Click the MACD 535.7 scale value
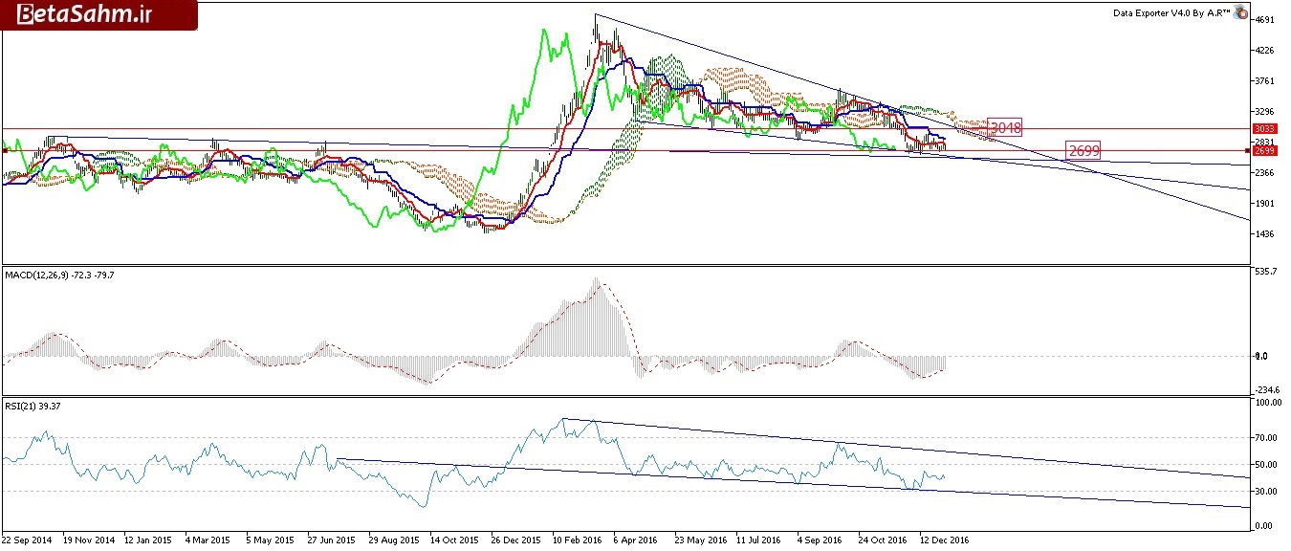Viewport: 1291px width, 551px height. (1264, 273)
